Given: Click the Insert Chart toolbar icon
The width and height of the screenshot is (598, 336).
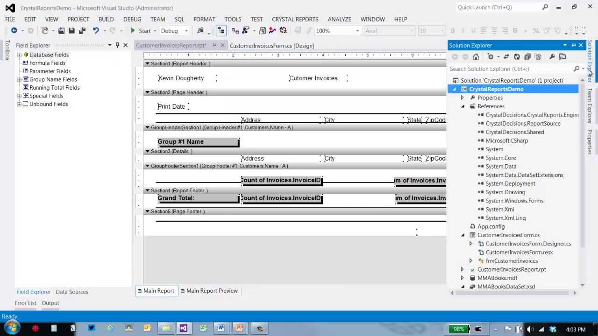Looking at the screenshot, I should [x=272, y=31].
